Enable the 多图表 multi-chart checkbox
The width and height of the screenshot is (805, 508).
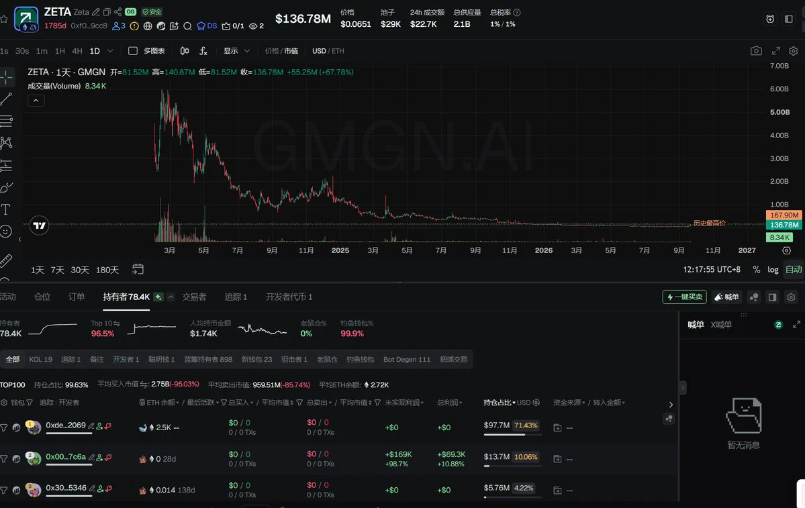[x=132, y=51]
